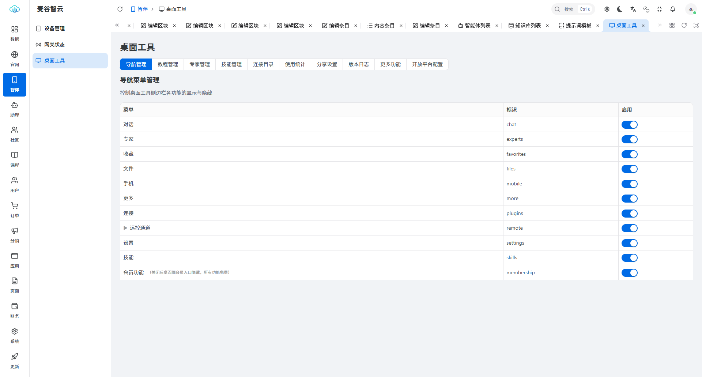The width and height of the screenshot is (702, 377).
Task: Disable the plugins menu toggle
Action: 629,214
